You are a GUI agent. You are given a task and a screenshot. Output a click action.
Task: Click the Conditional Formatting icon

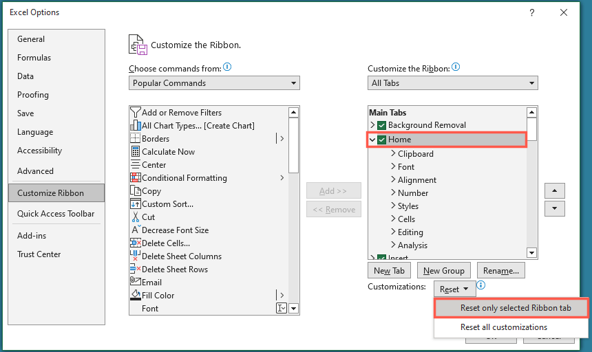tap(136, 177)
